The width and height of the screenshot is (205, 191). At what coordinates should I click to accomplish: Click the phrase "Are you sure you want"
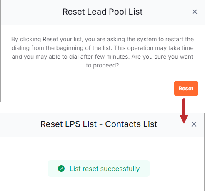click(x=162, y=57)
